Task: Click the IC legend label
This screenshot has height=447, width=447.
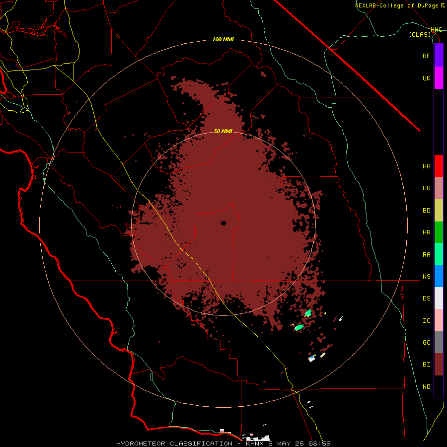Action: (426, 321)
